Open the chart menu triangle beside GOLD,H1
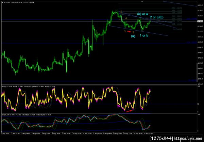This screenshot has width=204, height=142. coord(2,2)
